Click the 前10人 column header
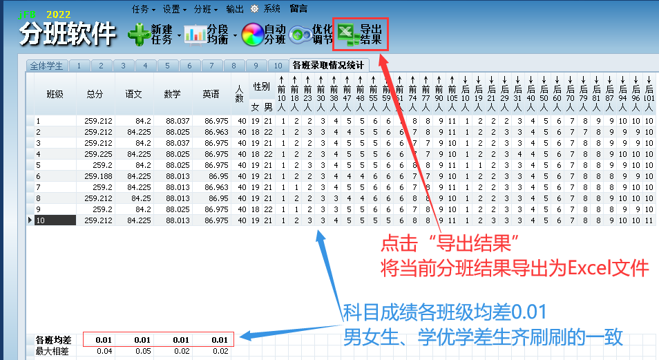 tap(282, 94)
